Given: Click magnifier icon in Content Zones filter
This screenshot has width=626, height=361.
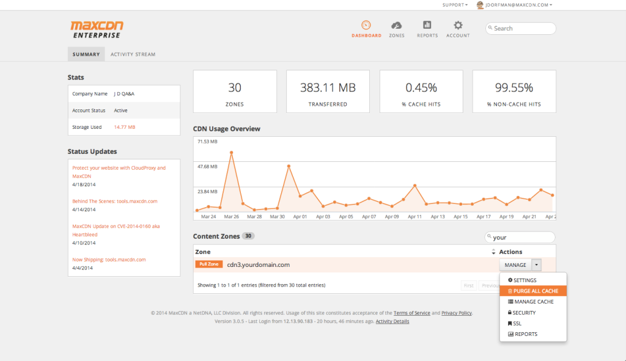Looking at the screenshot, I should (489, 236).
